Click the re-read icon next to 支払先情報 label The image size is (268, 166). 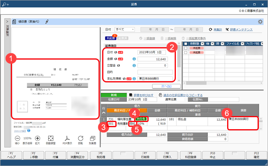[x=124, y=79]
